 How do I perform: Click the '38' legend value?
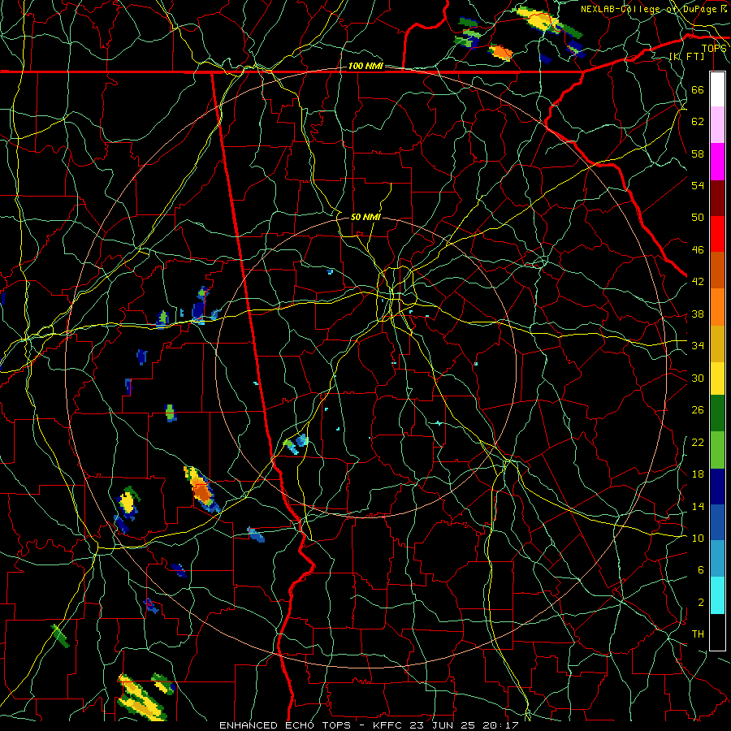click(x=698, y=314)
